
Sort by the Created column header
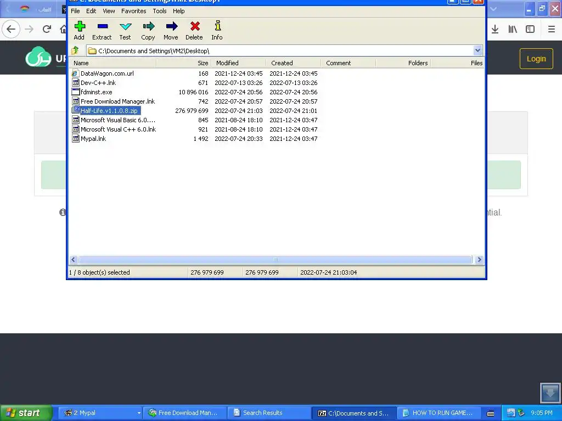click(293, 63)
